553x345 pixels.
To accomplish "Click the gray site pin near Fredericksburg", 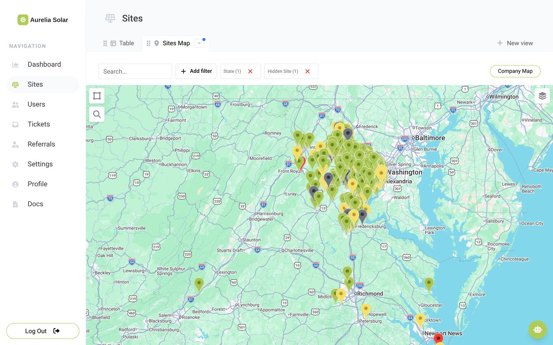I will coord(362,216).
